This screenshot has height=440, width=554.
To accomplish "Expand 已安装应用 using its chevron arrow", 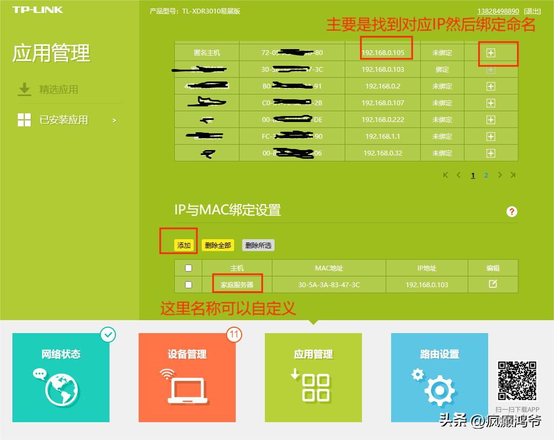I will point(114,120).
